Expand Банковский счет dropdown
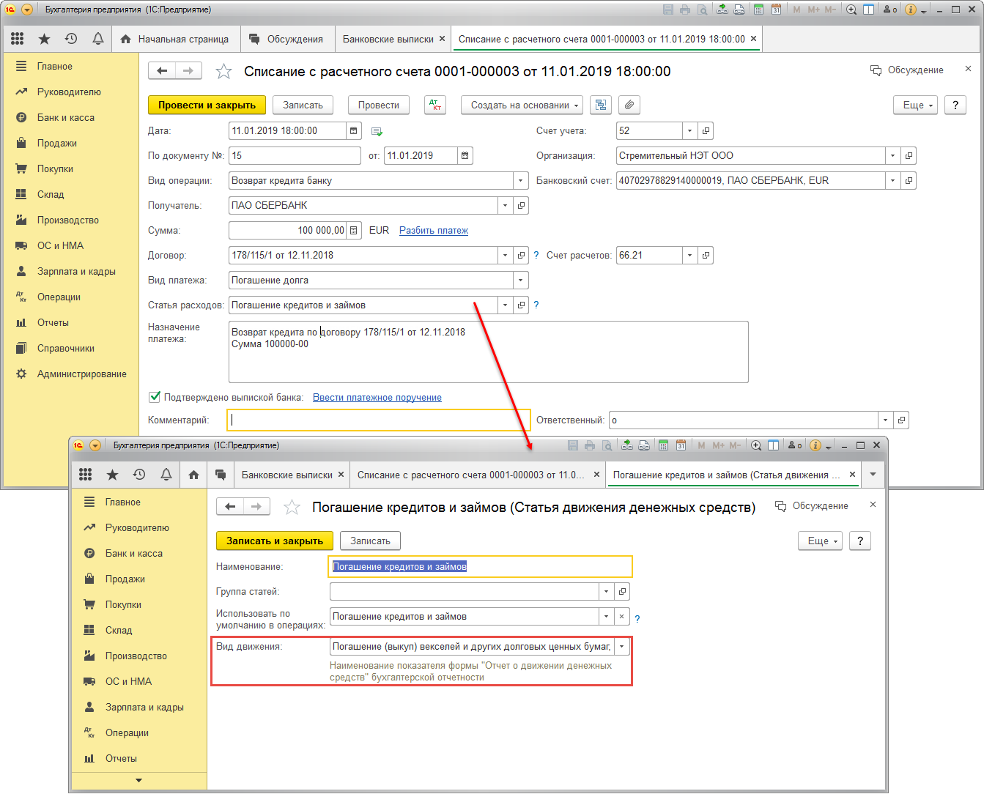This screenshot has width=984, height=794. pos(892,181)
